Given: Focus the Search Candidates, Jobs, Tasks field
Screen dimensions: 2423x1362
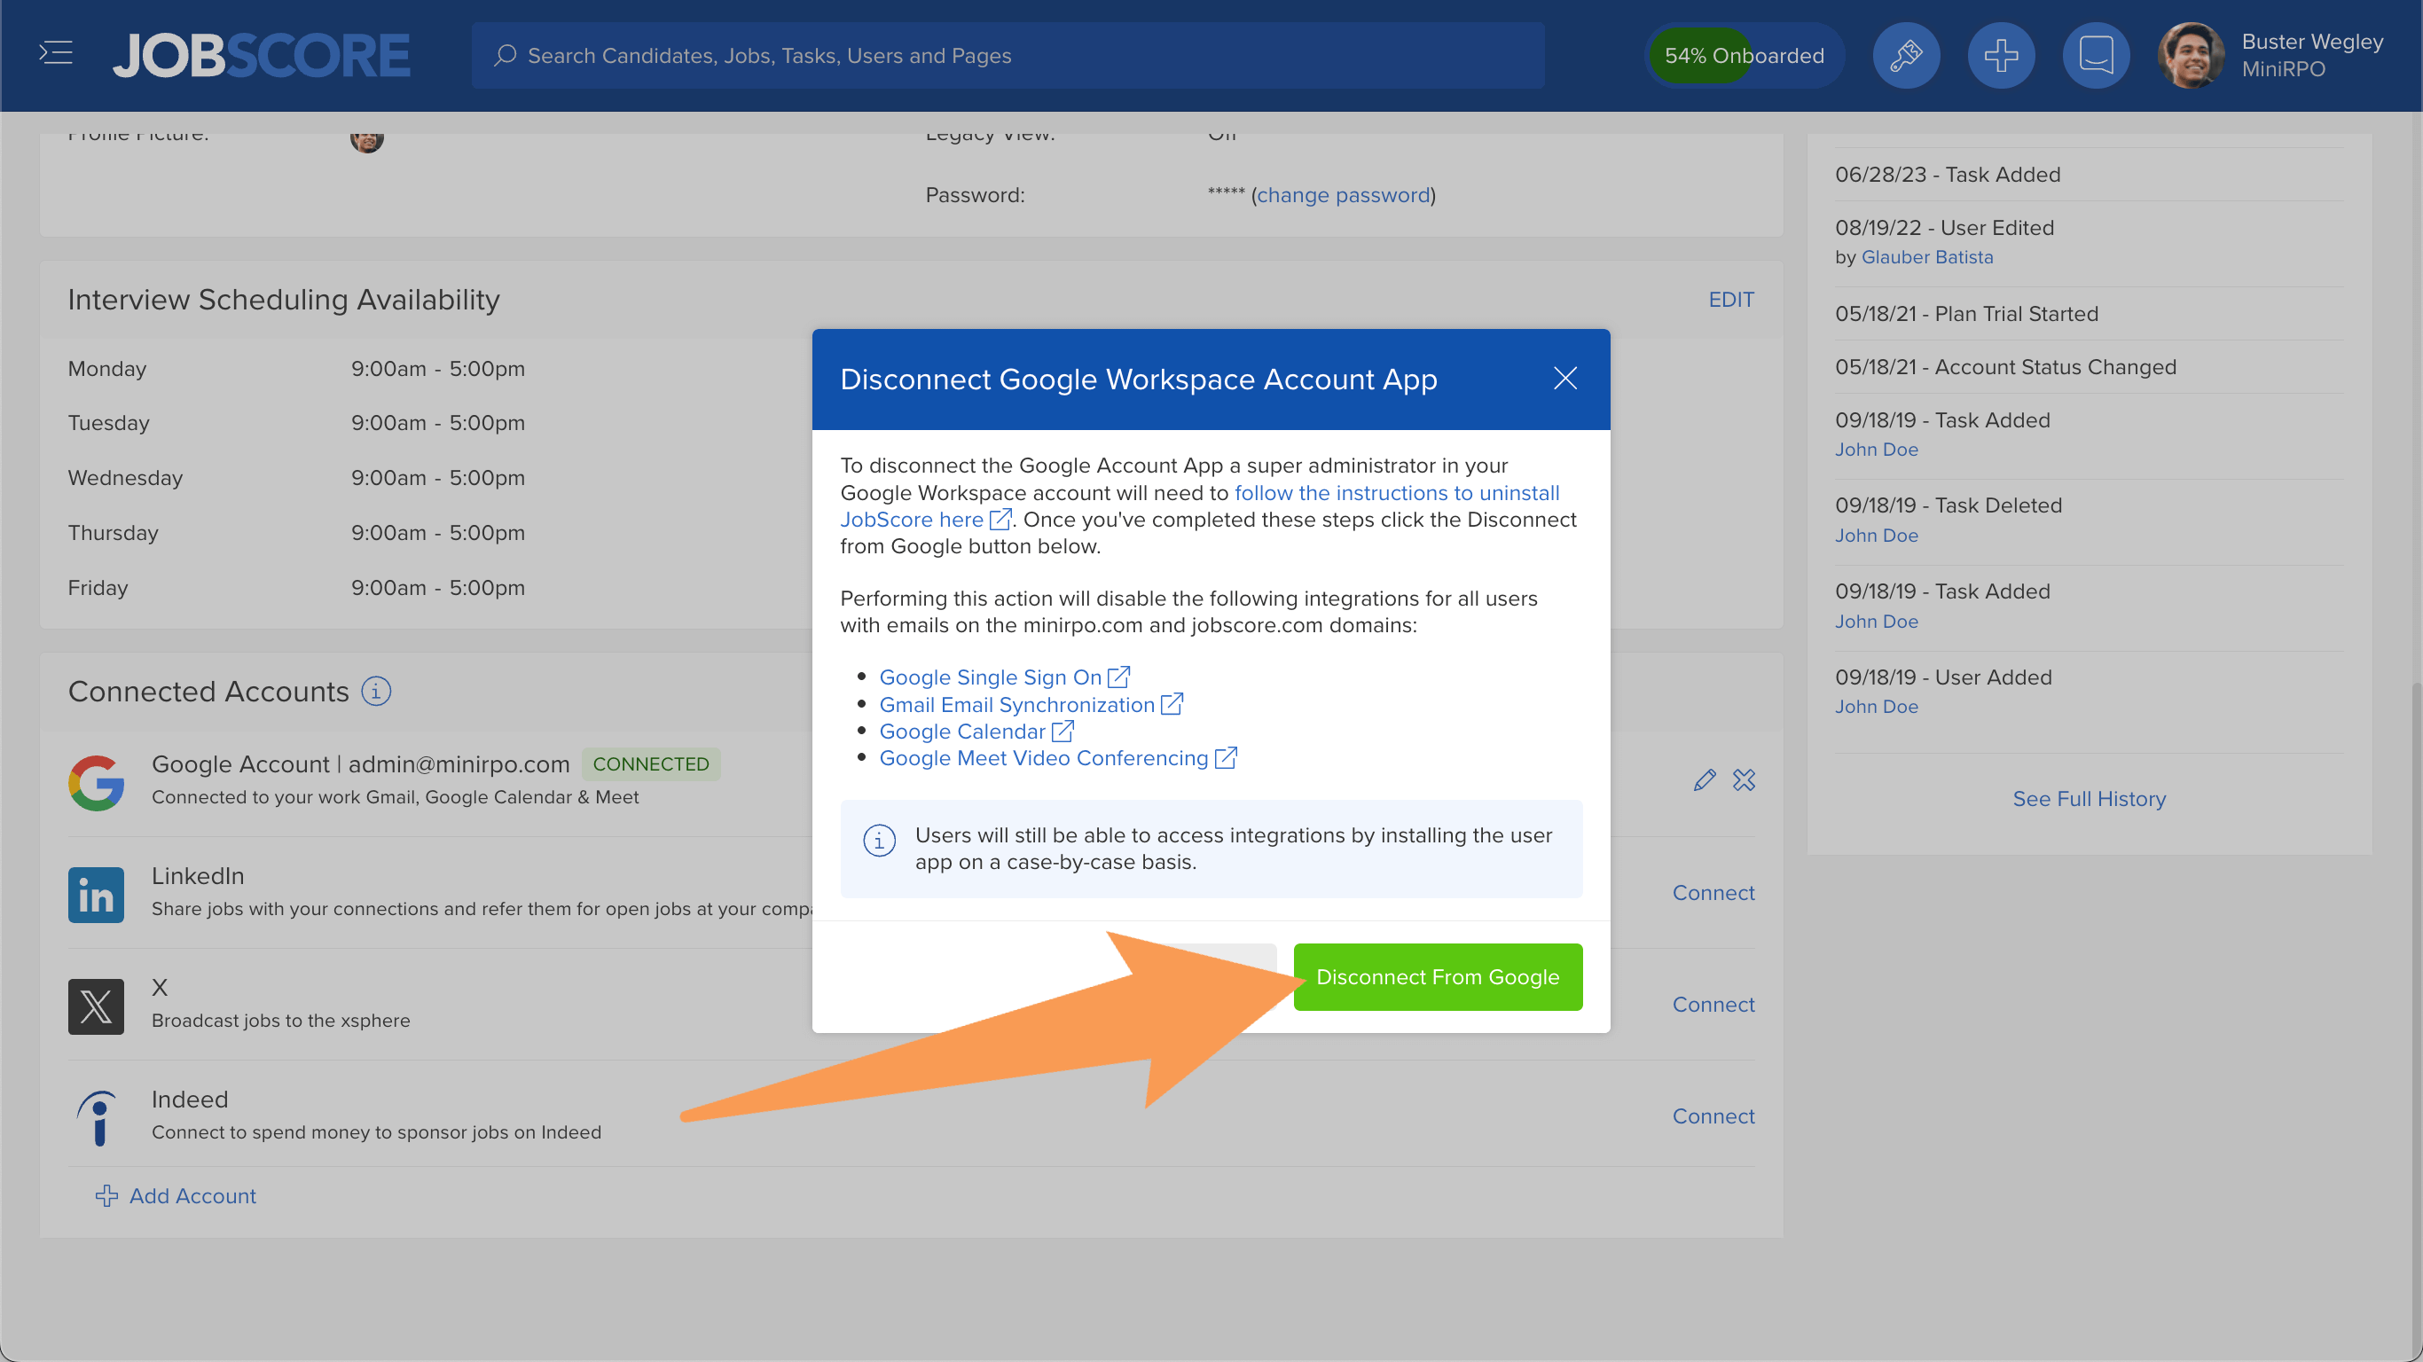Looking at the screenshot, I should pyautogui.click(x=1008, y=56).
